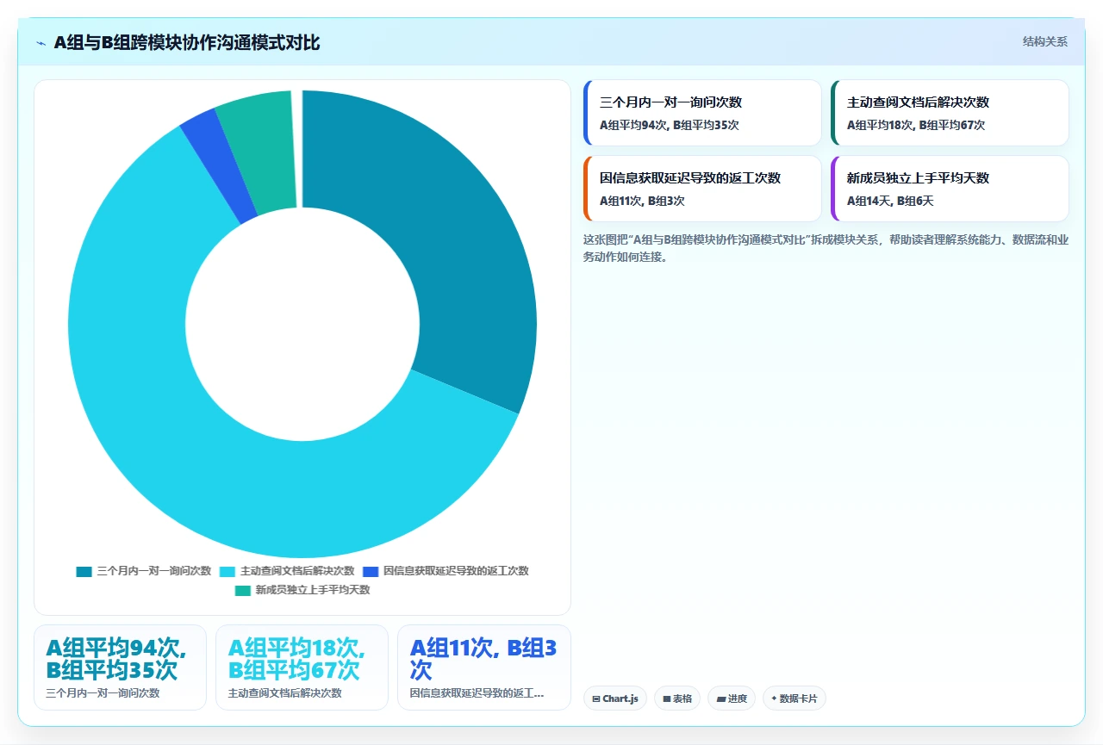Open the 三个月内一对一询问次数 info card

pos(702,113)
